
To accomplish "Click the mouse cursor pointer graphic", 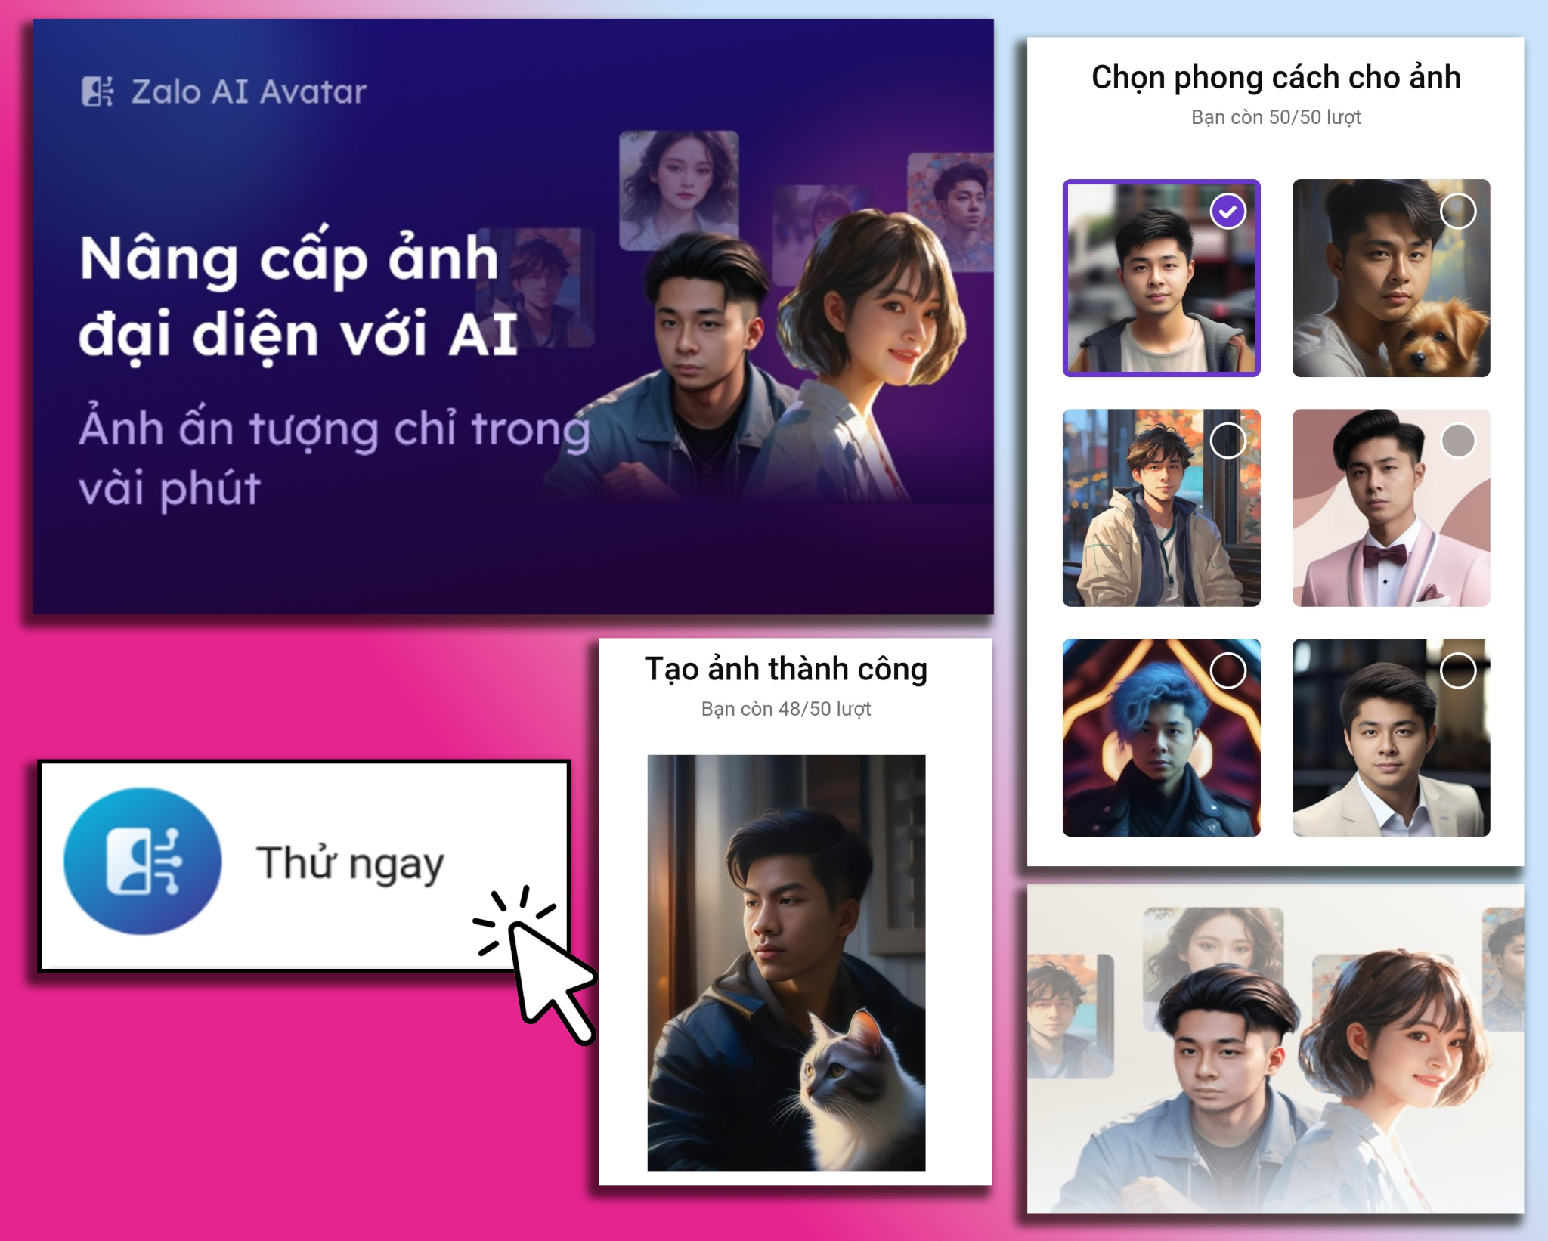I will click(535, 965).
